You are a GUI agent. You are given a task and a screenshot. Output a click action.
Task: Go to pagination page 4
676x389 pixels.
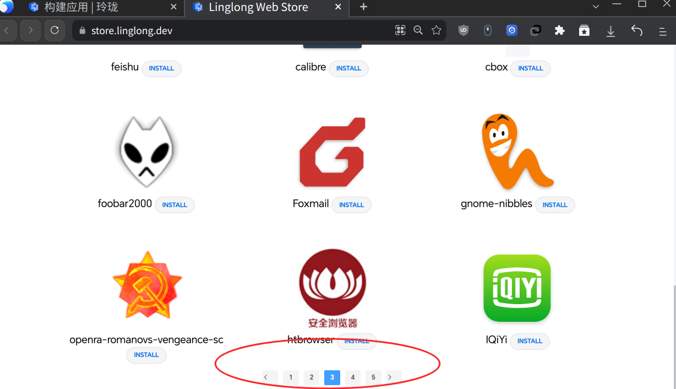[353, 377]
